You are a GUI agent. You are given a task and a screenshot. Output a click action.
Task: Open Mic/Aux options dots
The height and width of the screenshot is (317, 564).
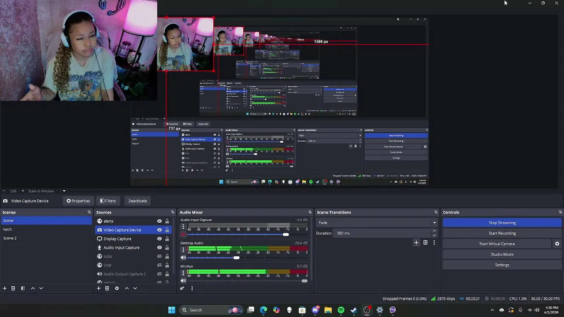click(x=183, y=273)
